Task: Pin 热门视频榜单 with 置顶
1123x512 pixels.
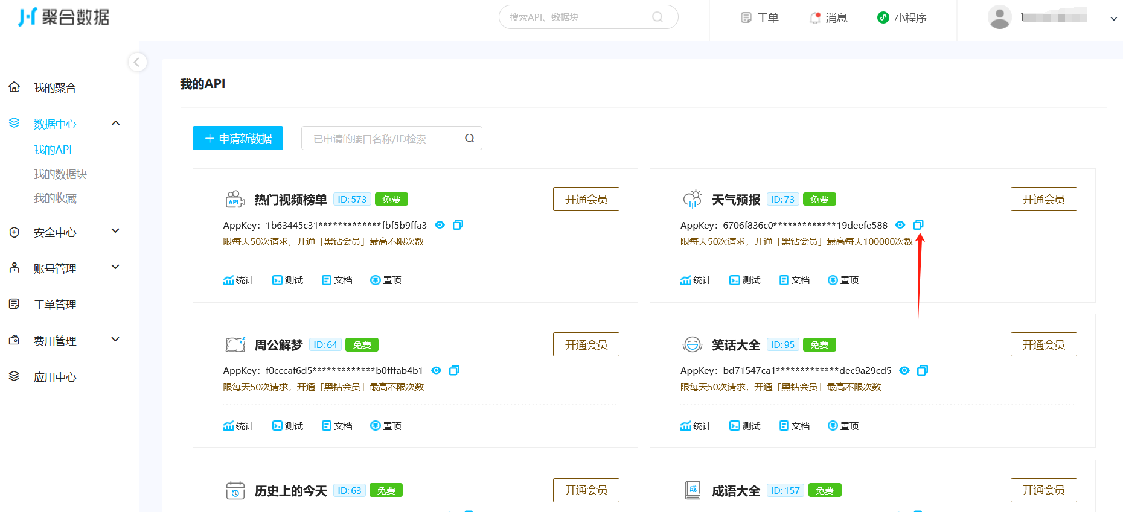Action: click(x=386, y=280)
